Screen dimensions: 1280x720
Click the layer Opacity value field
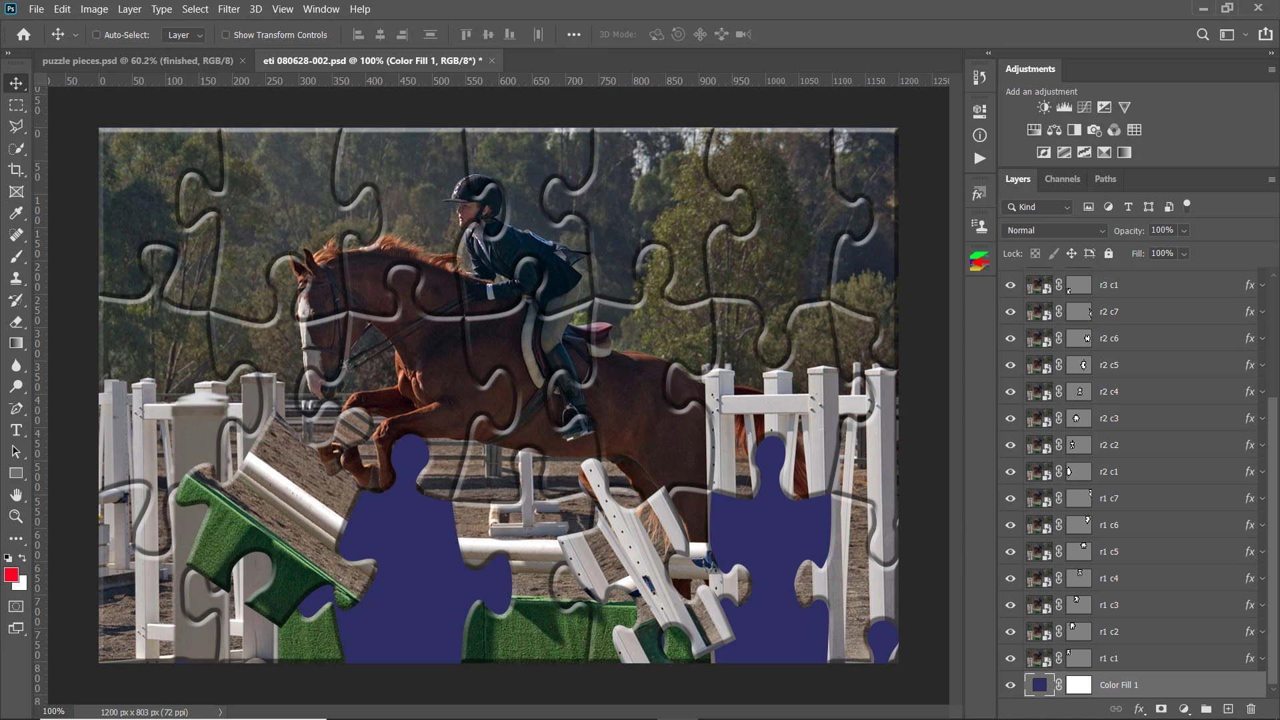click(x=1162, y=230)
